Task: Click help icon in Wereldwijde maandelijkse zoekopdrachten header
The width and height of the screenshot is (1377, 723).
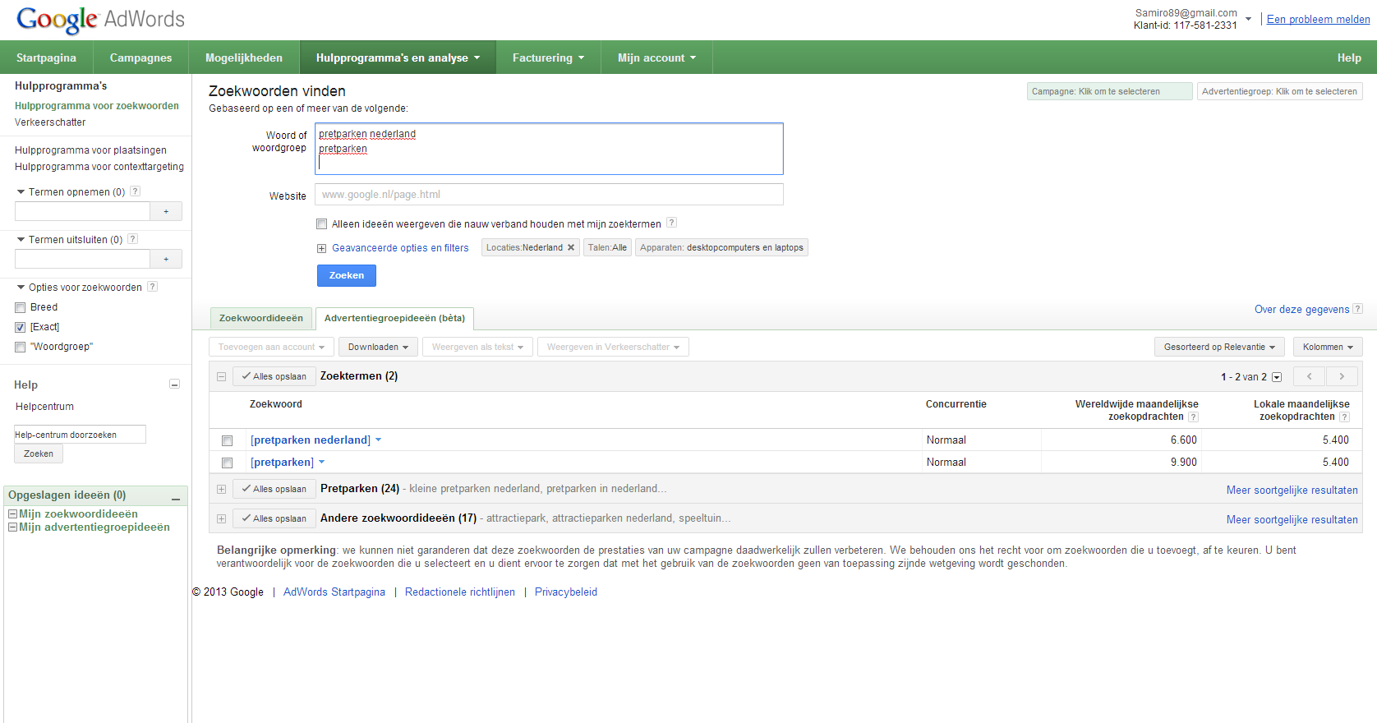Action: 1193,417
